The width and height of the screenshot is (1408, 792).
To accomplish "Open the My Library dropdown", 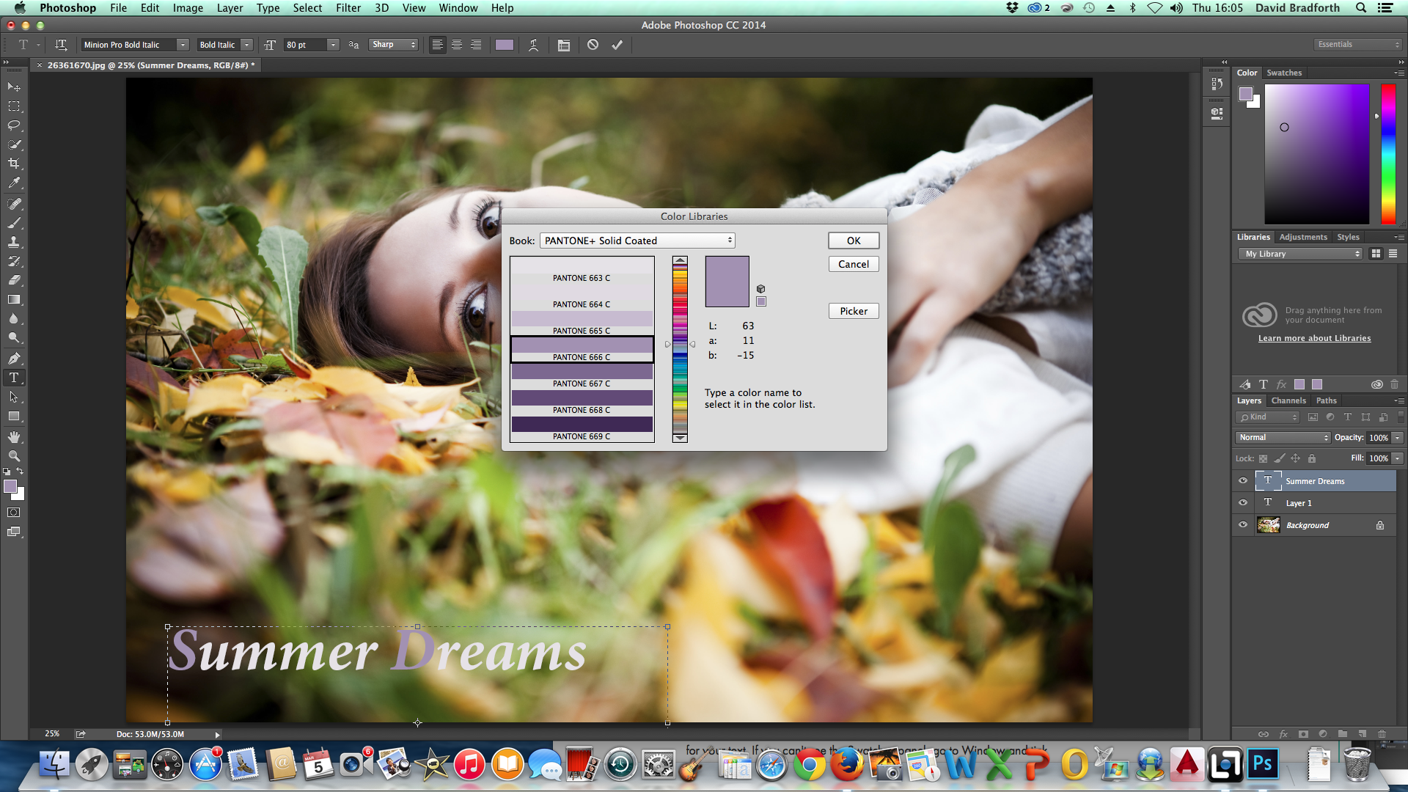I will 1299,254.
